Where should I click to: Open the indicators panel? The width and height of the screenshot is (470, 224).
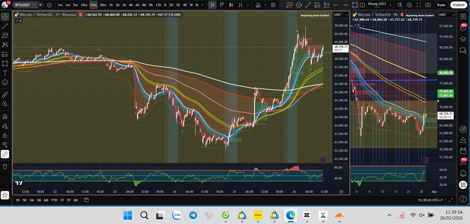tap(258, 5)
